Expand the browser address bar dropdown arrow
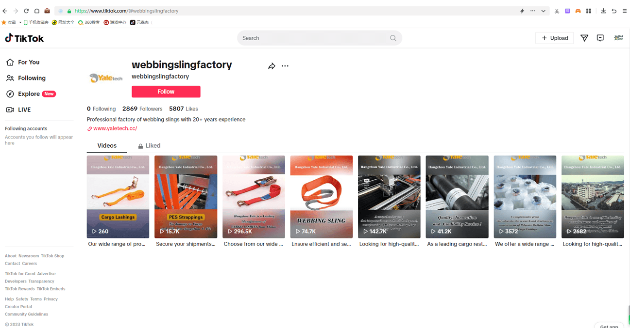 pyautogui.click(x=544, y=11)
